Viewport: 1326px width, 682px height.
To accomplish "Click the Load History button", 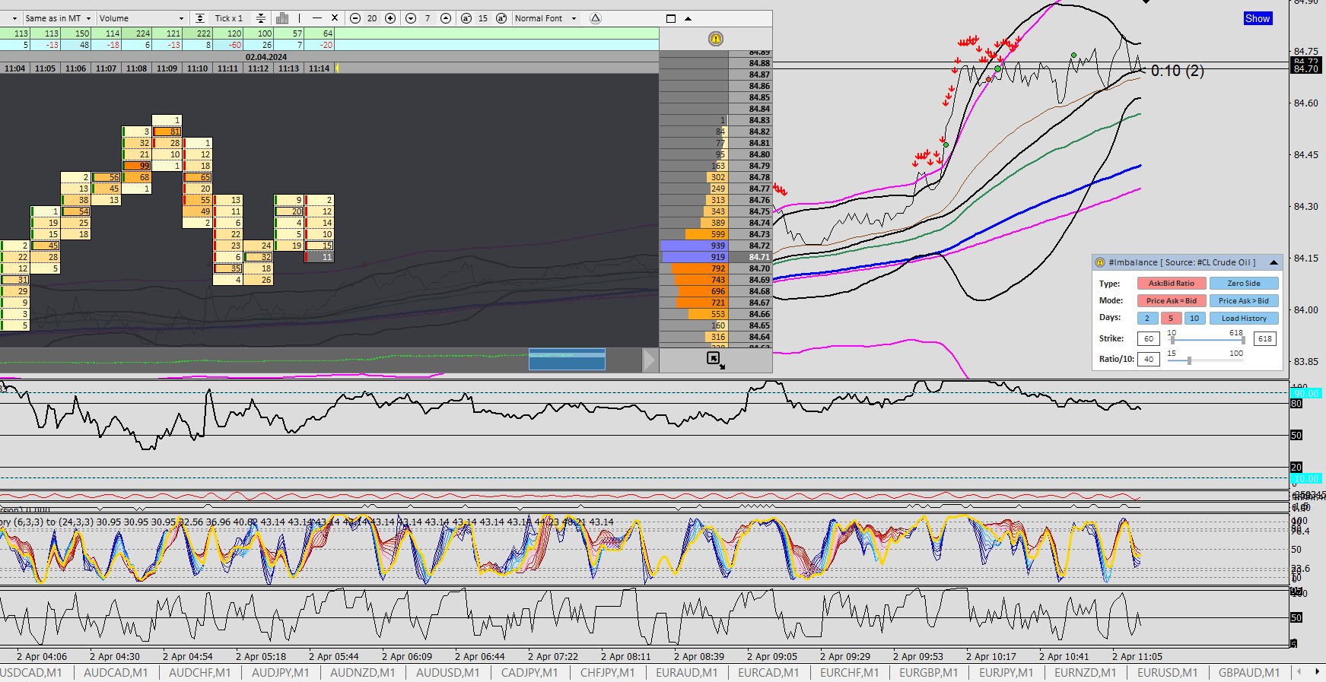I will (1244, 319).
